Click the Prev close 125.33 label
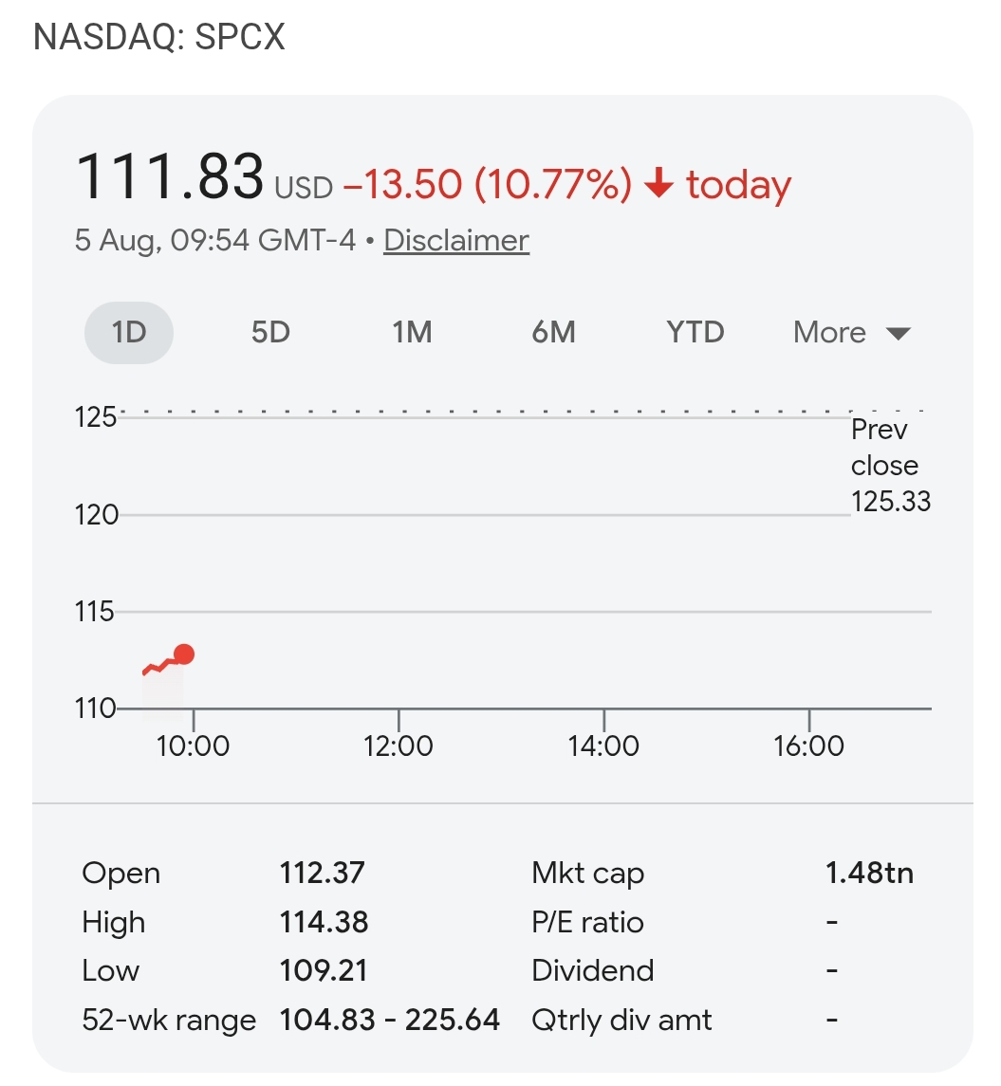The height and width of the screenshot is (1086, 1001). pyautogui.click(x=891, y=465)
